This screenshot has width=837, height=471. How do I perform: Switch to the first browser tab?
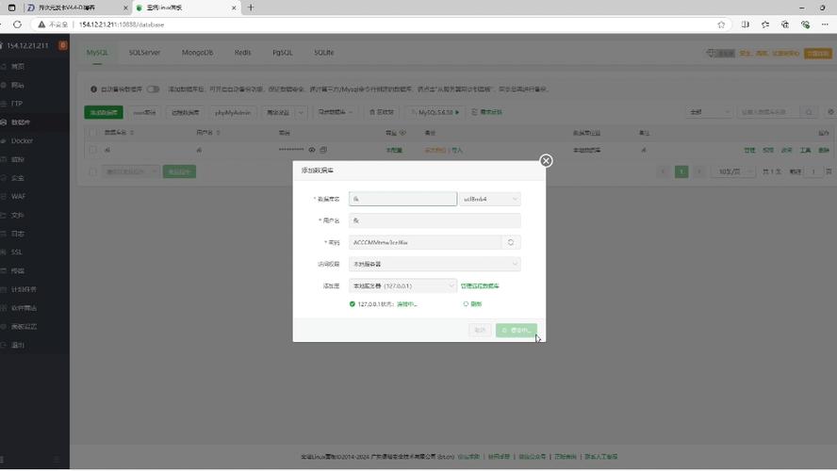tap(77, 8)
